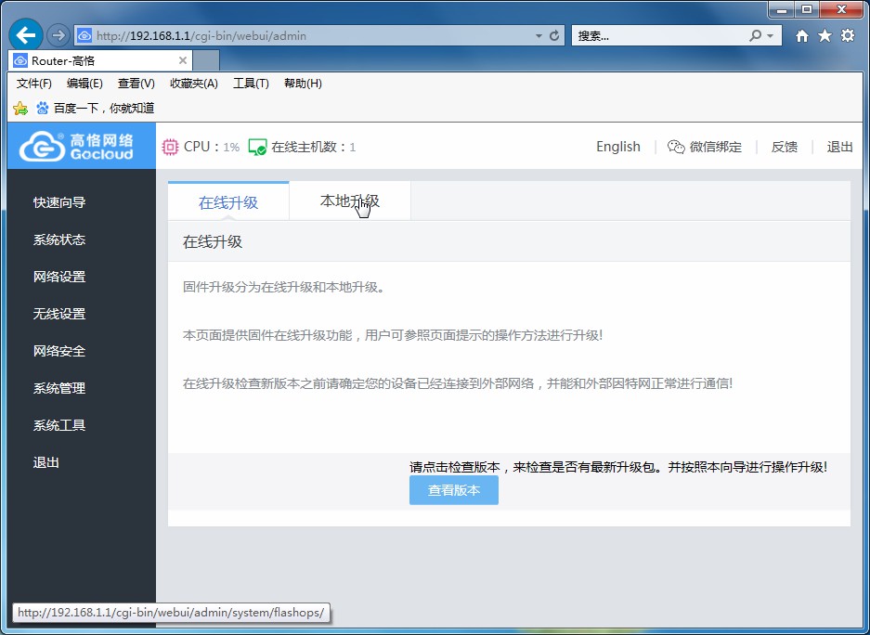Switch to the 本地升级 tab
The image size is (870, 635).
349,201
